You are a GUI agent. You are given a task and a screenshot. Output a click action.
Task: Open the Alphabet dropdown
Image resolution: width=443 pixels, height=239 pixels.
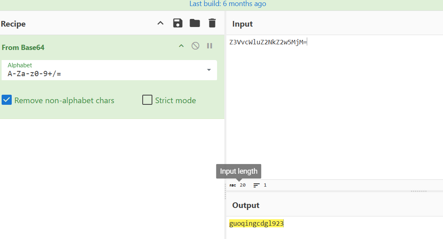click(209, 70)
